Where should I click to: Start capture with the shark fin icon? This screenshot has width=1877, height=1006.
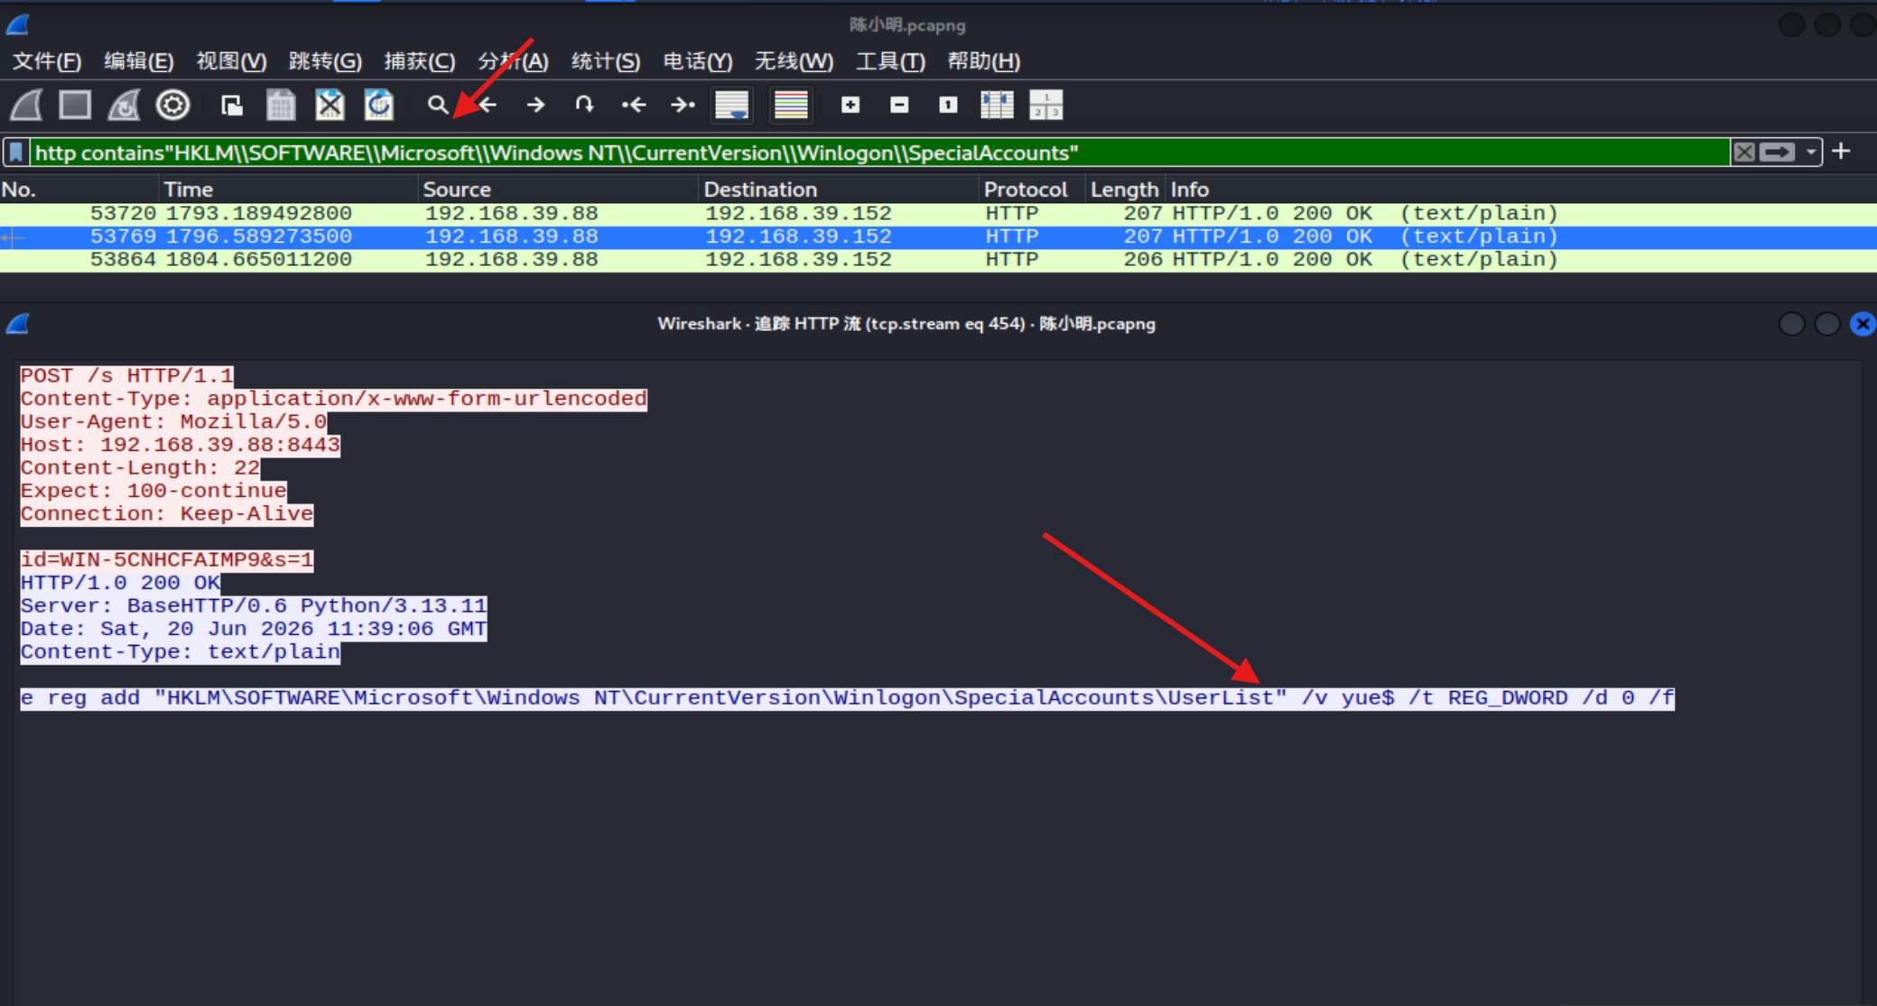pos(26,106)
